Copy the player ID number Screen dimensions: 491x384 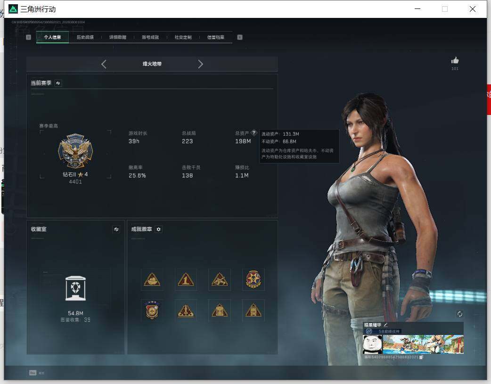coord(421,357)
